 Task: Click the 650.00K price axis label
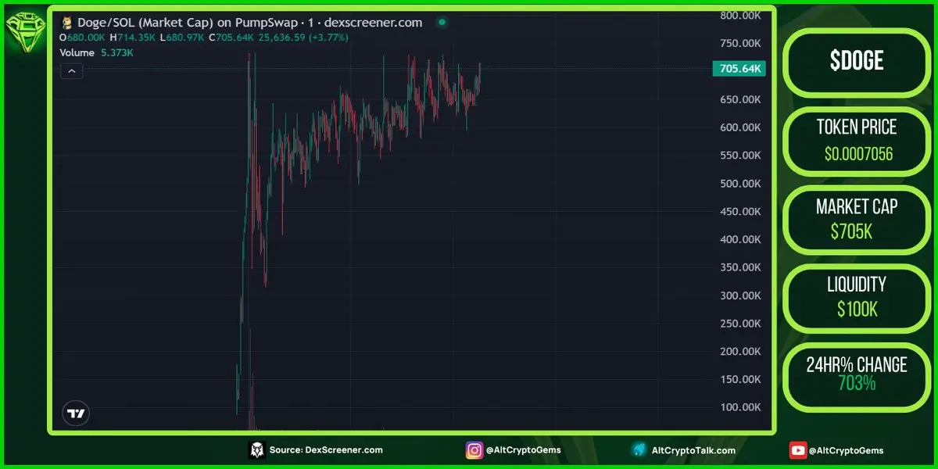[x=739, y=99]
